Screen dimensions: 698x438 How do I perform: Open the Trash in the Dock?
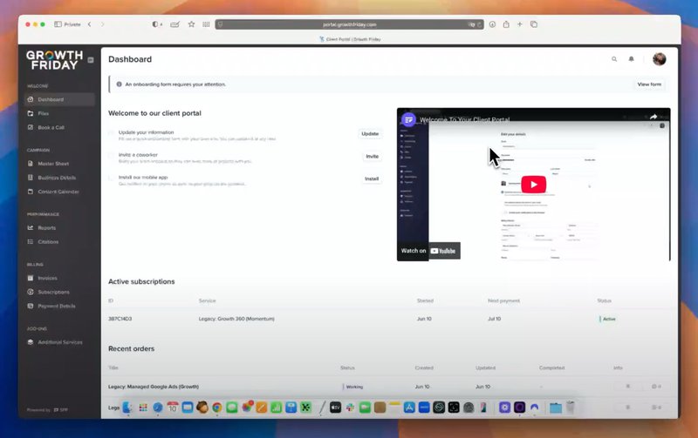571,408
